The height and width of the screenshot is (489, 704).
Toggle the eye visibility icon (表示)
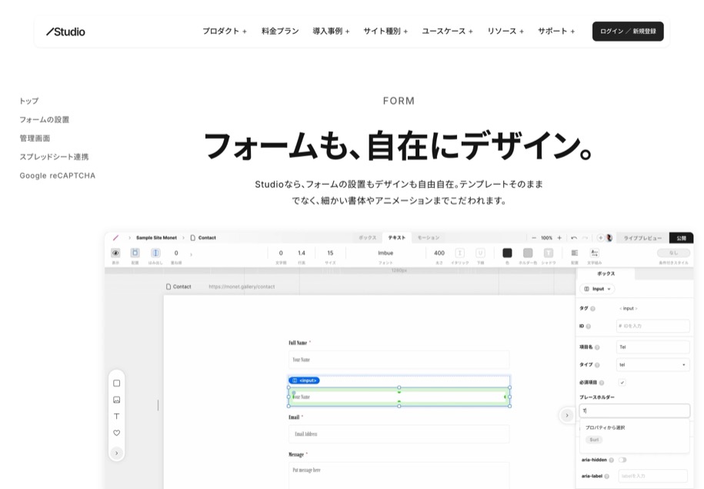(x=115, y=253)
